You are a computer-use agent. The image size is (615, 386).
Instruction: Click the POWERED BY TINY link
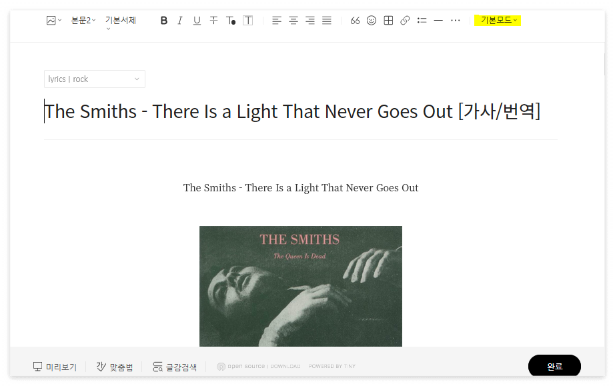pos(332,366)
